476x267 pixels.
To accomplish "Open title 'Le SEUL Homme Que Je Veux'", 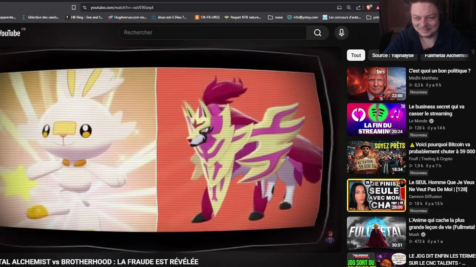I will [442, 186].
